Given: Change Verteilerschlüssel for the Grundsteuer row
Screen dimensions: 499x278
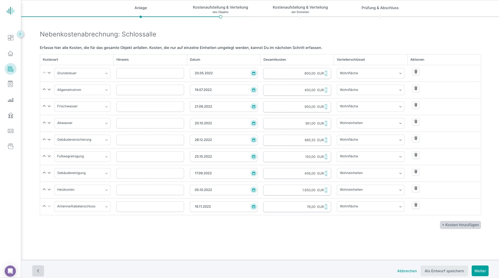Looking at the screenshot, I should (370, 73).
